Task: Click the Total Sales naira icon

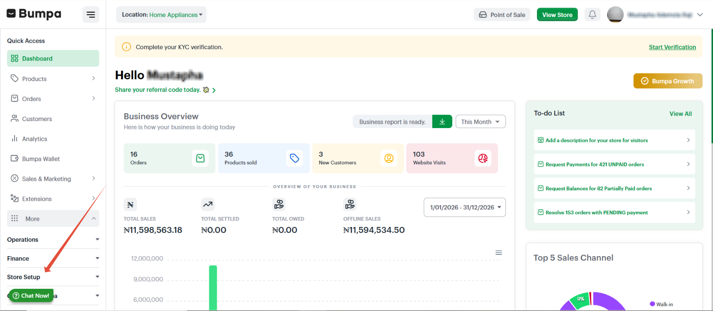Action: pos(130,204)
